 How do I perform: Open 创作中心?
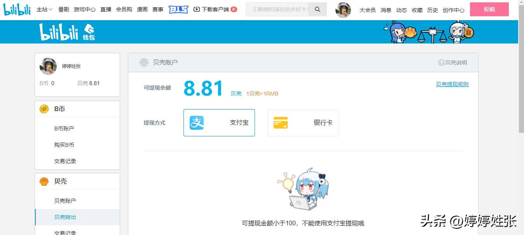point(454,10)
